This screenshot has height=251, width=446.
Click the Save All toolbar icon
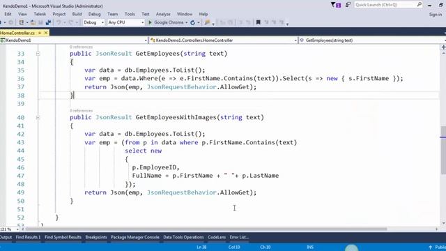(x=48, y=22)
